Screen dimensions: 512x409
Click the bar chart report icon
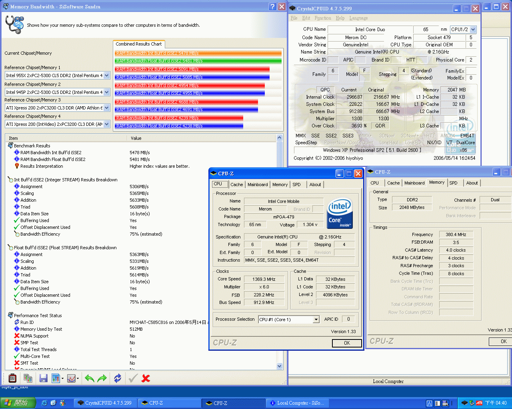[x=56, y=378]
